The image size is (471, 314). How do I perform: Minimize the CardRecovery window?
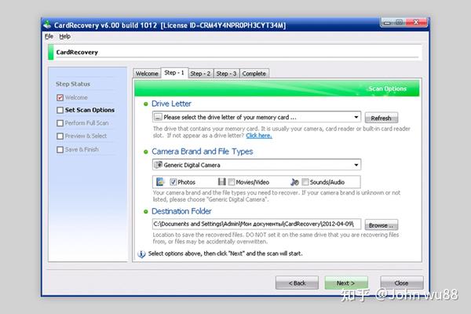pyautogui.click(x=388, y=23)
